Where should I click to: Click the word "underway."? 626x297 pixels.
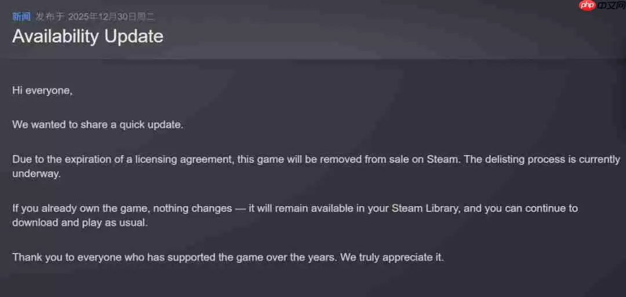[x=36, y=173]
